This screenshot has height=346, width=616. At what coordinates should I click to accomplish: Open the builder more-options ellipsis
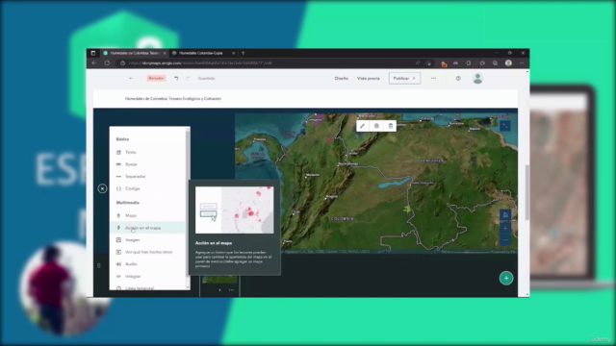(433, 78)
